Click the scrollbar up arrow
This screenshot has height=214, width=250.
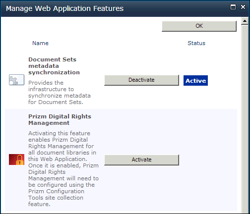point(245,21)
